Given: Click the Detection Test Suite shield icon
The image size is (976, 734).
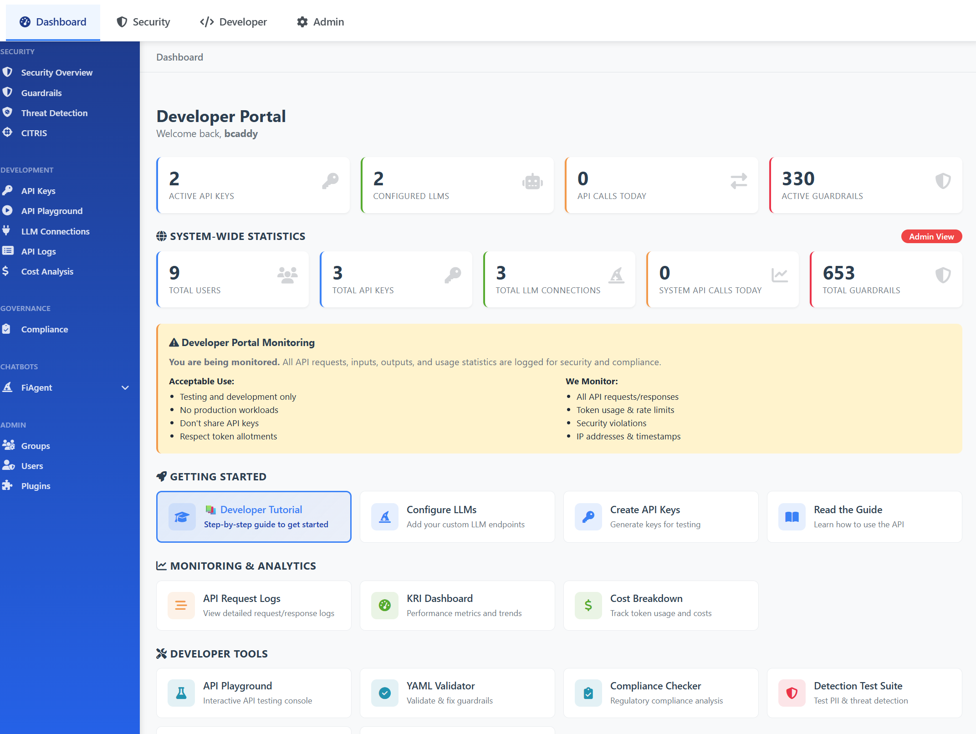Looking at the screenshot, I should (792, 693).
